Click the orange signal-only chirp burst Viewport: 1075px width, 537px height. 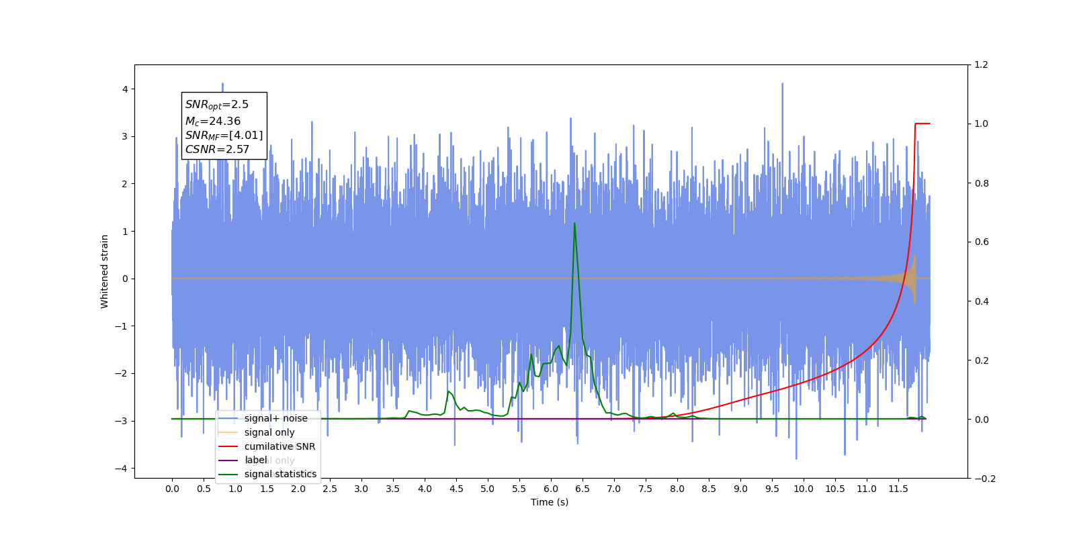(x=910, y=279)
